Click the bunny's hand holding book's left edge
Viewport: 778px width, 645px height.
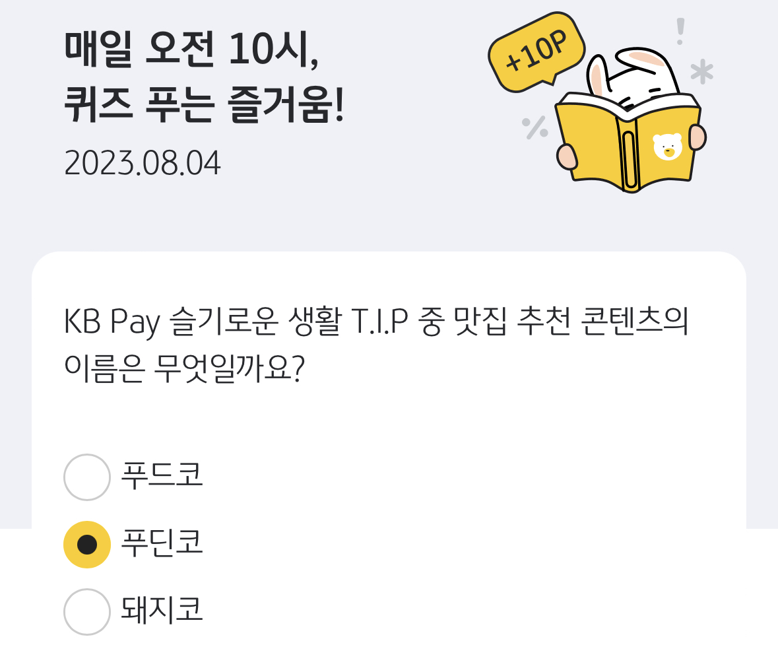tap(567, 156)
